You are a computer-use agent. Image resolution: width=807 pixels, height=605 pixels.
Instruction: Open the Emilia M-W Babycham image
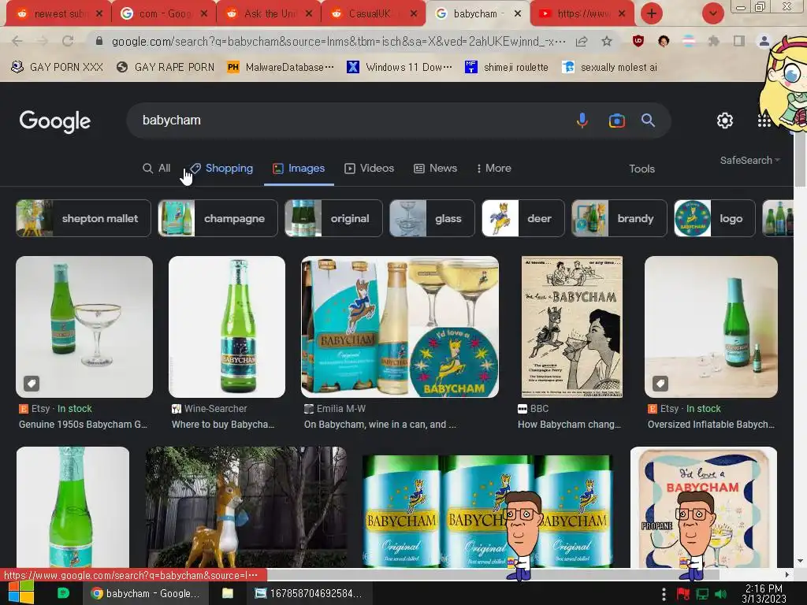coord(400,327)
